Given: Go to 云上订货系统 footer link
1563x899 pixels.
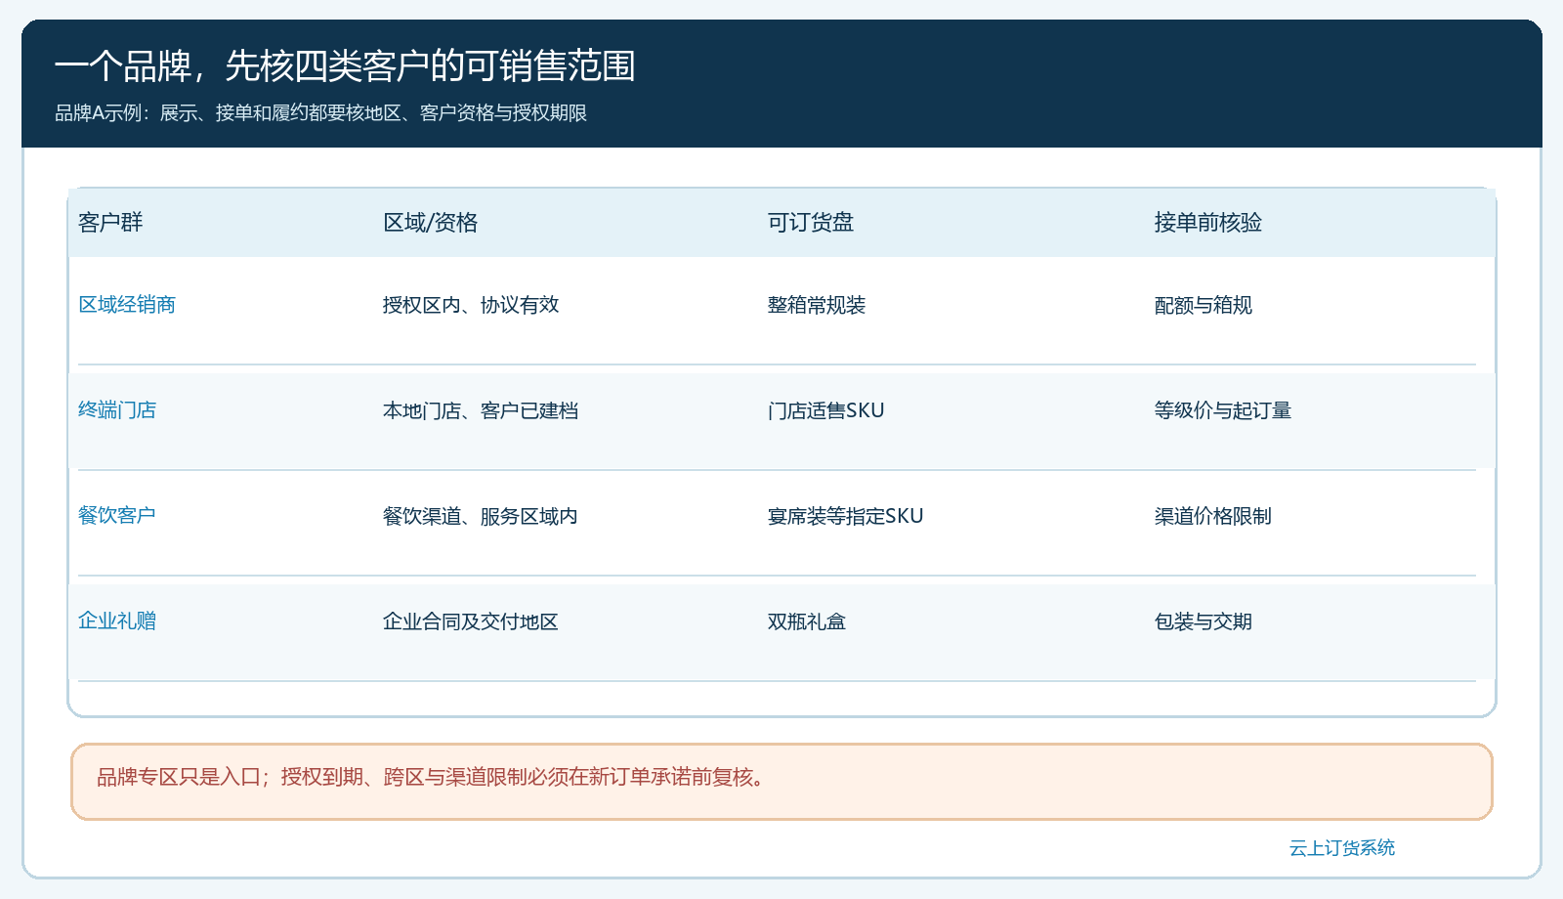Looking at the screenshot, I should pyautogui.click(x=1342, y=848).
